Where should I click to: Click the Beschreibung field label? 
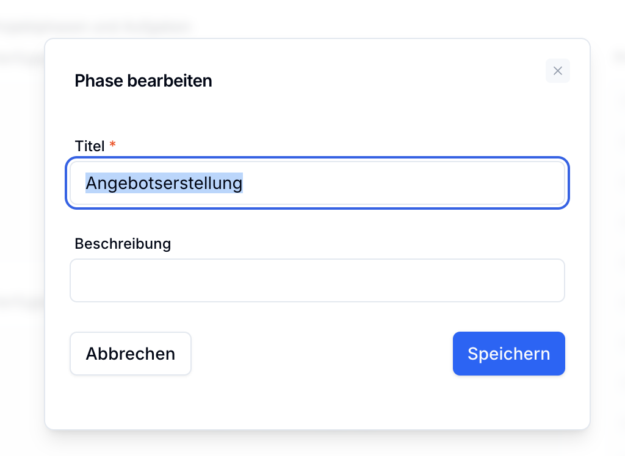pos(123,244)
